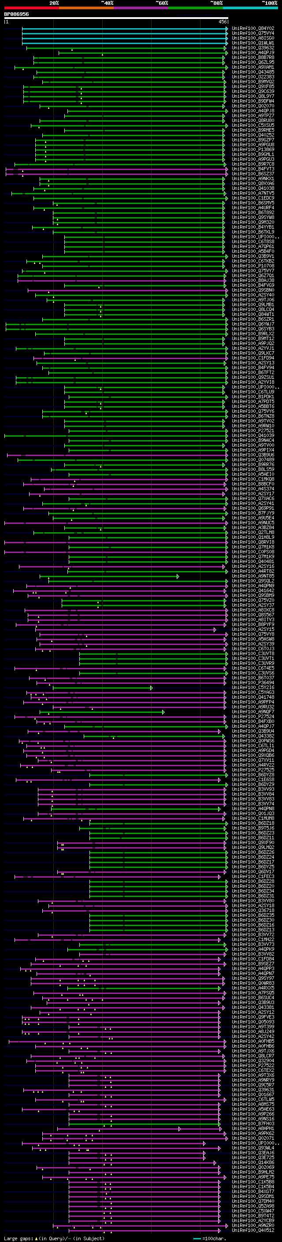Select the UniRef100_P27525 label
Viewport: 282px width, 1242px height.
coord(253,770)
